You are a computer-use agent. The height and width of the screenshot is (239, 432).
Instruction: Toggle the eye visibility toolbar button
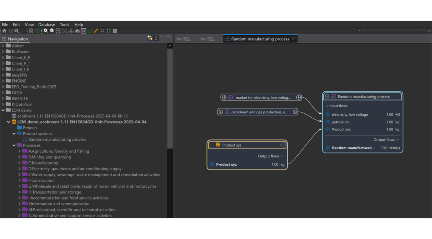click(83, 31)
